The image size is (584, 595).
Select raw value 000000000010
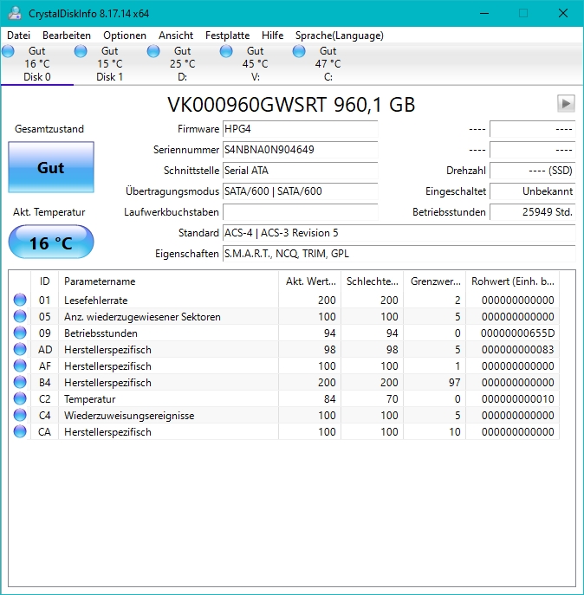coord(517,398)
